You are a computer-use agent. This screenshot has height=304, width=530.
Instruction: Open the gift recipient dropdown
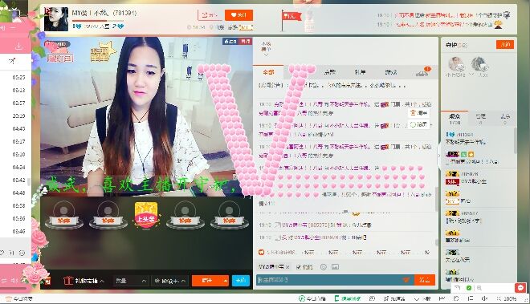[x=169, y=281]
